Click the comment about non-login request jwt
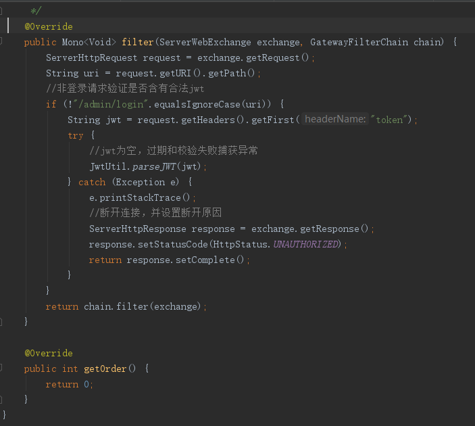Screen dimensions: 475x426 125,89
